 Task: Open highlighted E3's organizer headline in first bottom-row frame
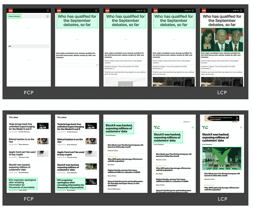tap(22, 183)
